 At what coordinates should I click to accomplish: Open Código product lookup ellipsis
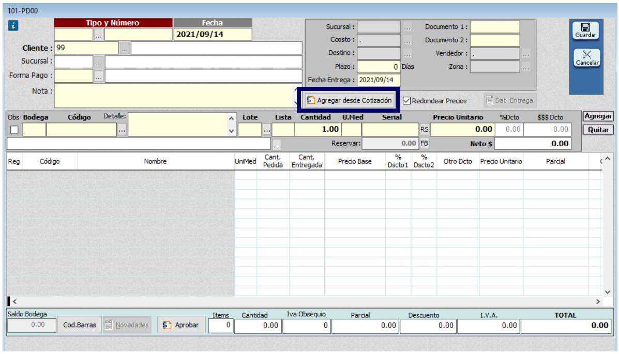[x=122, y=129]
